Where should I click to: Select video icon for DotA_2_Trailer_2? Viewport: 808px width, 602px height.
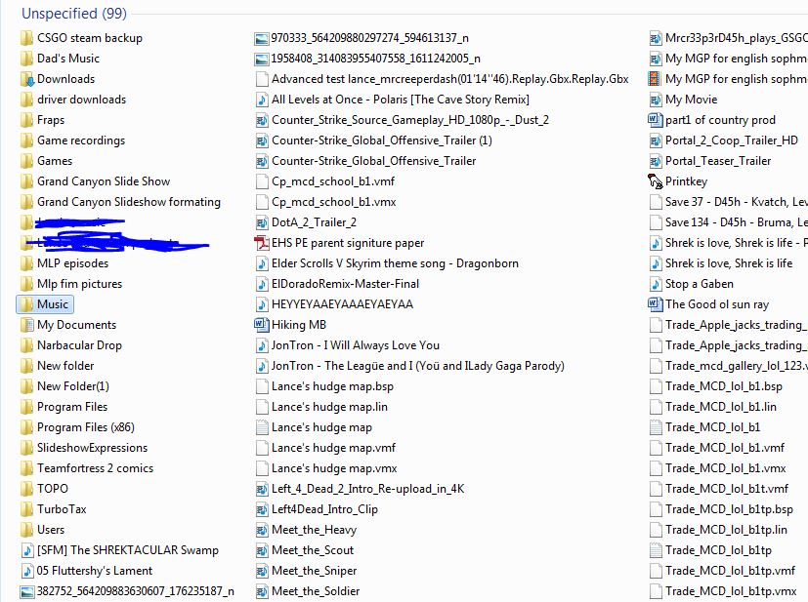tap(262, 222)
